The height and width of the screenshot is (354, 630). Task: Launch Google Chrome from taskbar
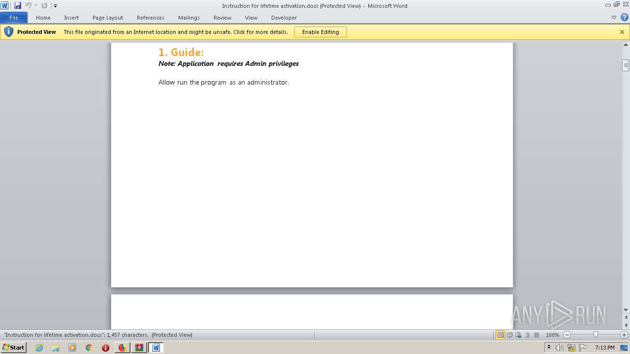point(89,348)
